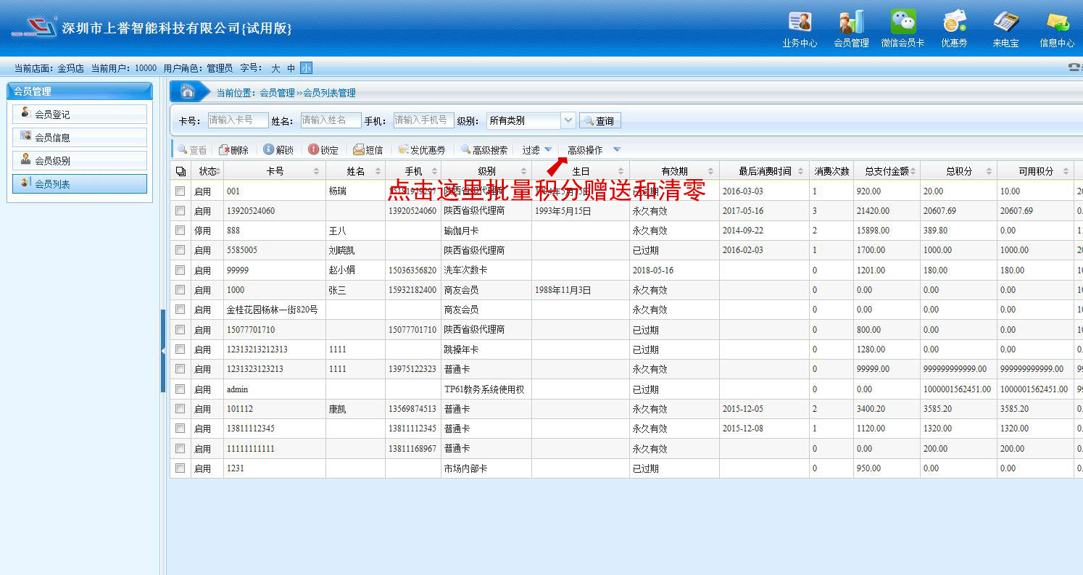Click the home icon in breadcrumb
This screenshot has height=575, width=1083.
tap(188, 91)
